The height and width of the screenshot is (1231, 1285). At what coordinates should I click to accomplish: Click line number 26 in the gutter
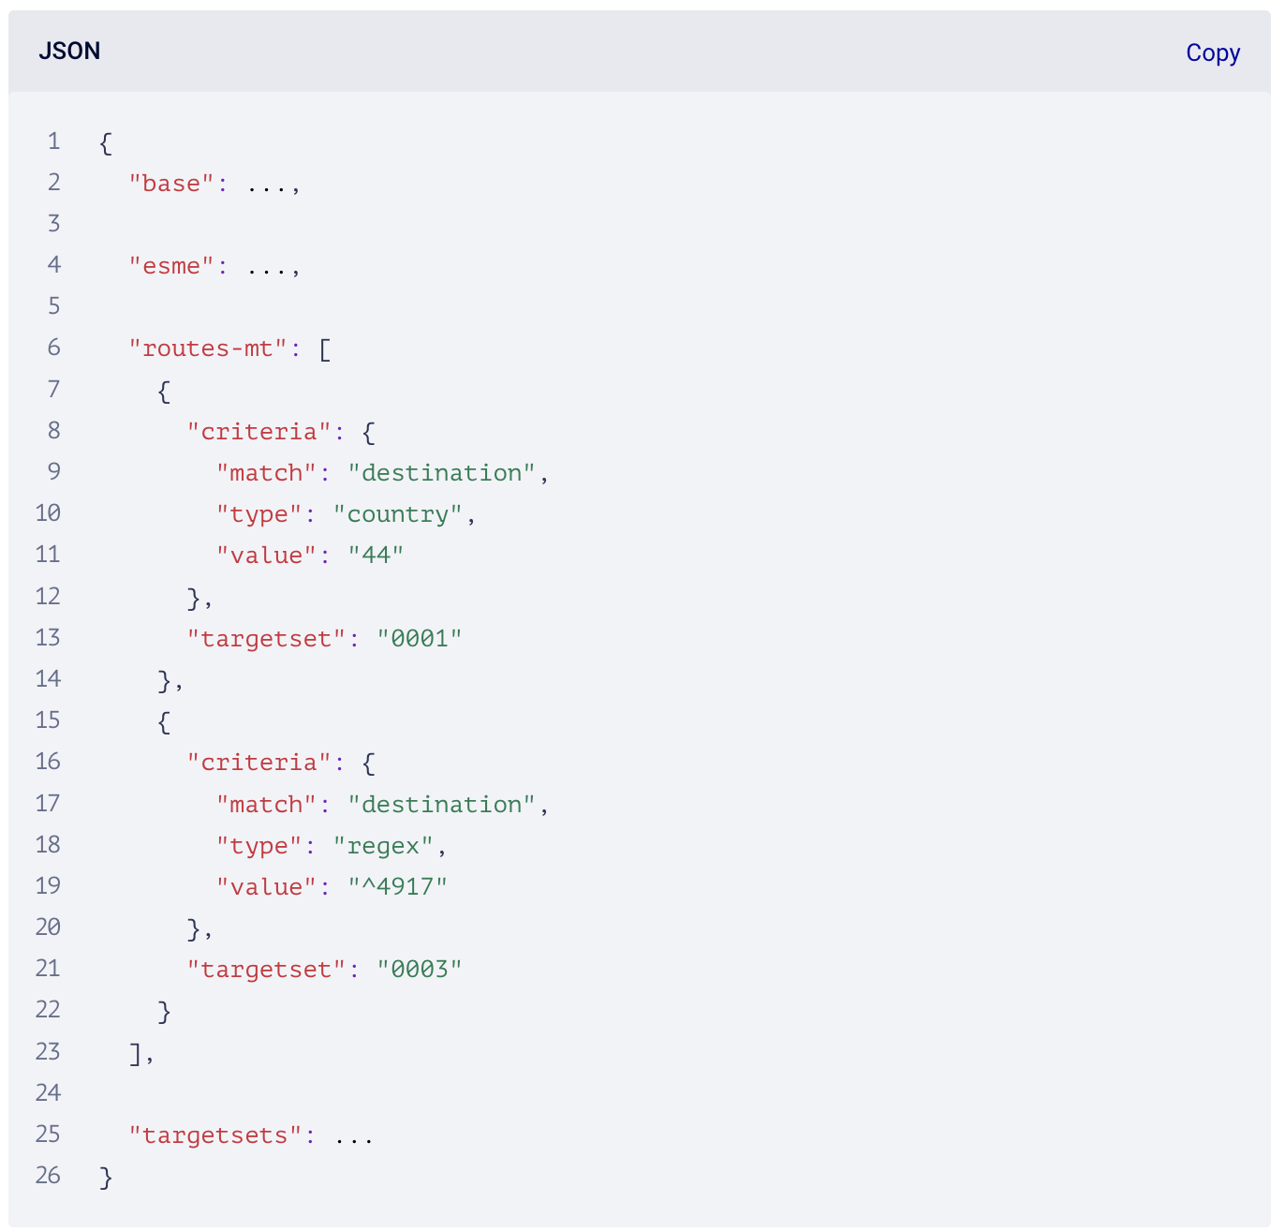48,1176
